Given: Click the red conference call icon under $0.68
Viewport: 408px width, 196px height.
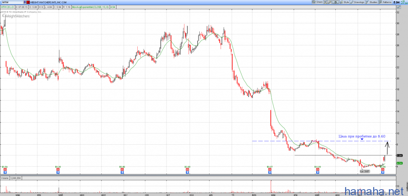Looking at the screenshot, I should pyautogui.click(x=187, y=169).
